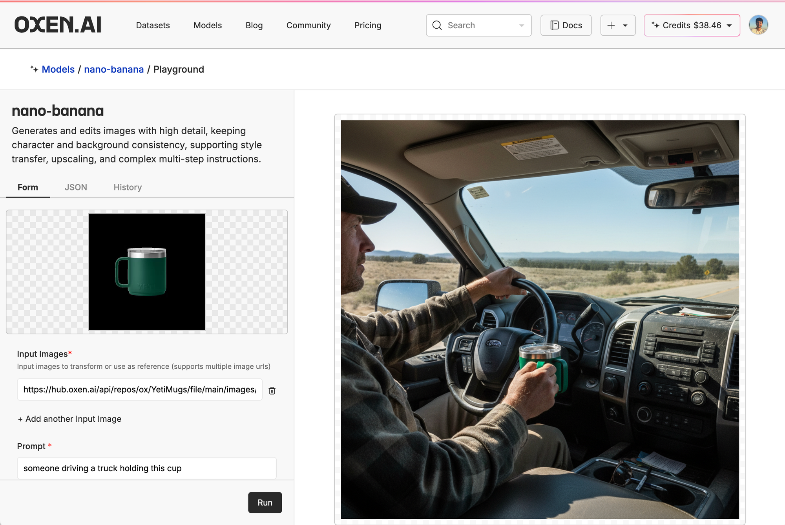
Task: Click the sparkle icon beside Credits
Action: [655, 25]
